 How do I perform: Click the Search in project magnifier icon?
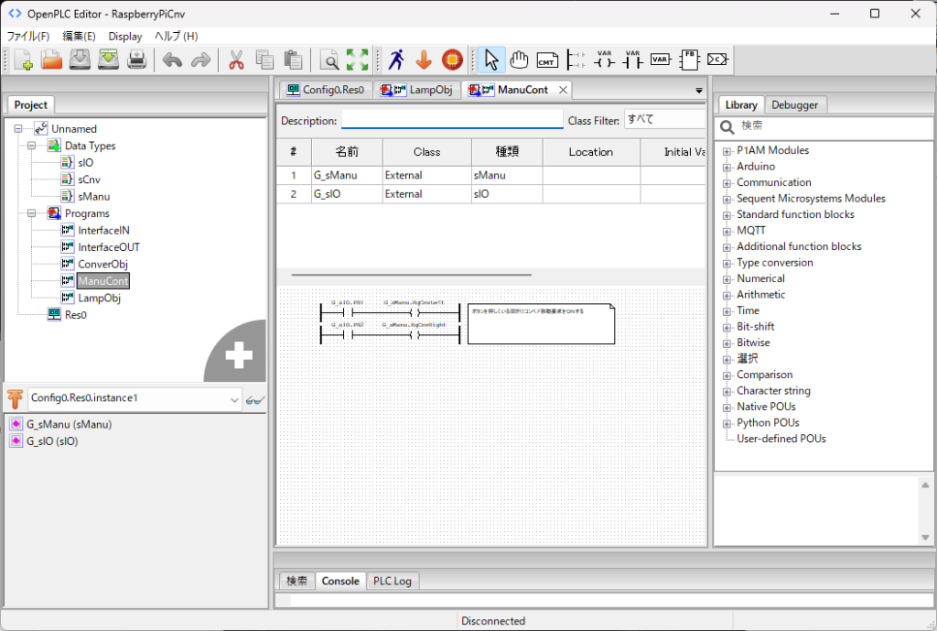click(328, 60)
